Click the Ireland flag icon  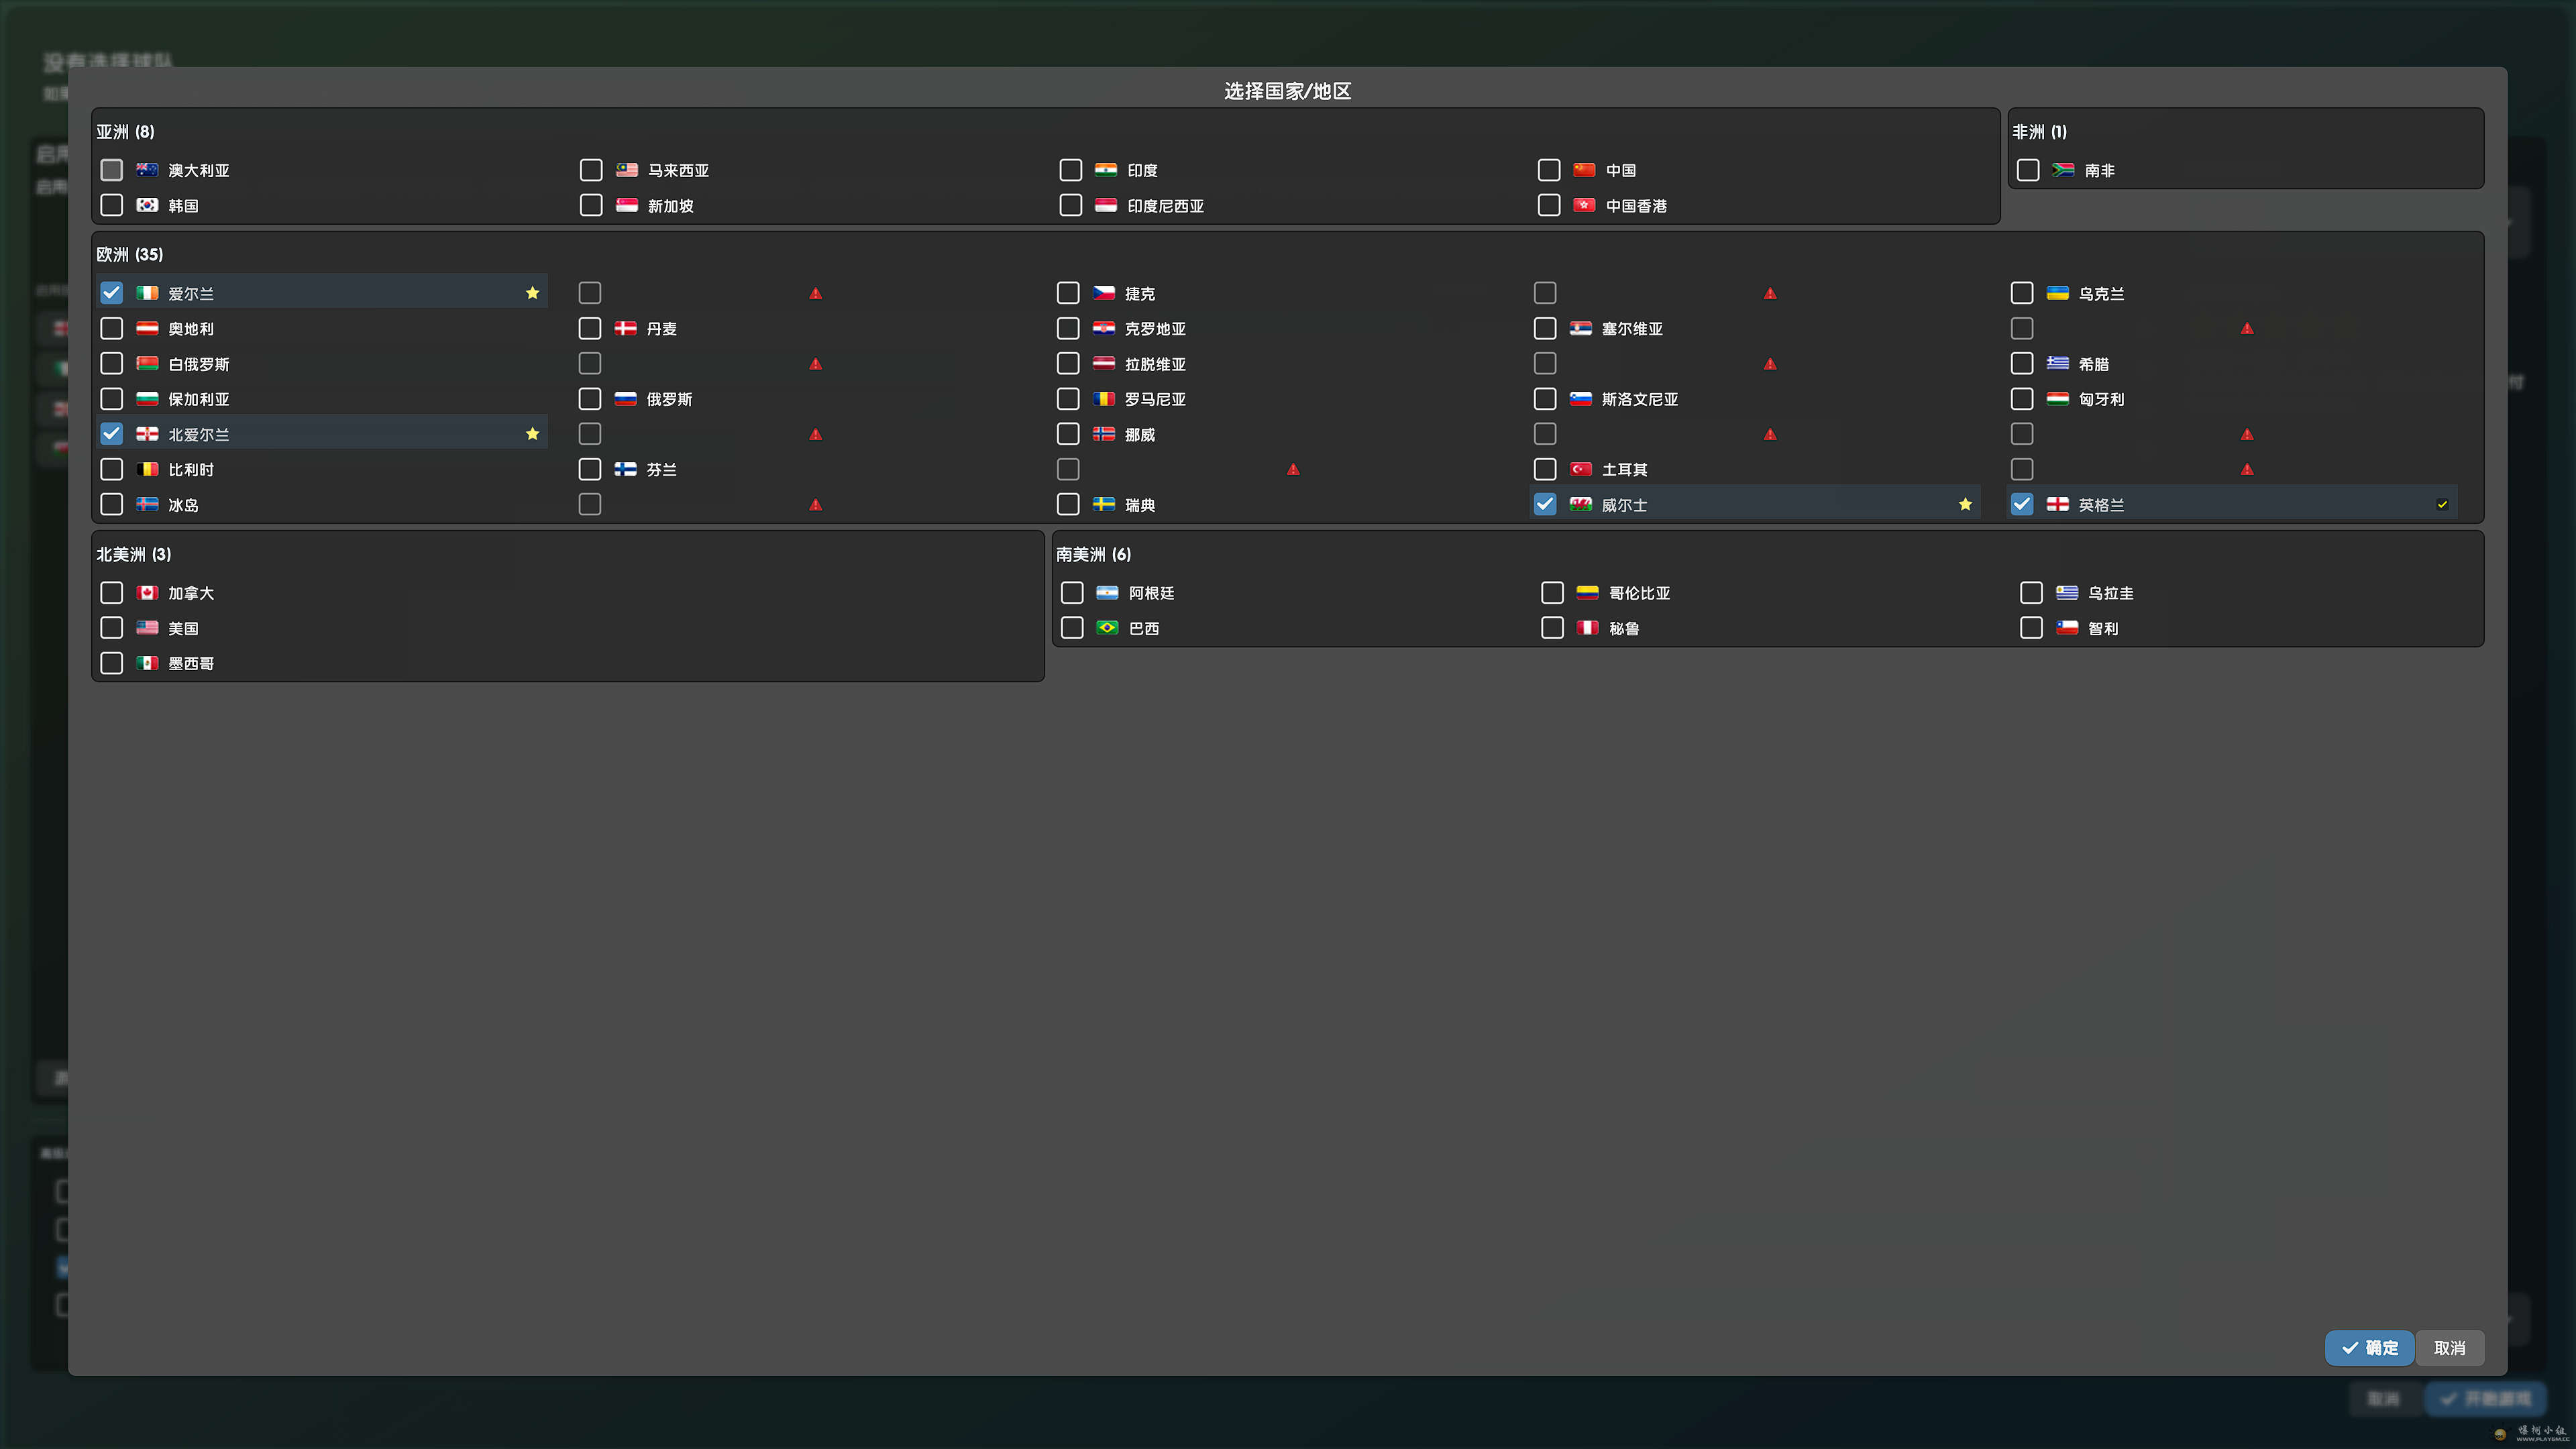(x=147, y=293)
